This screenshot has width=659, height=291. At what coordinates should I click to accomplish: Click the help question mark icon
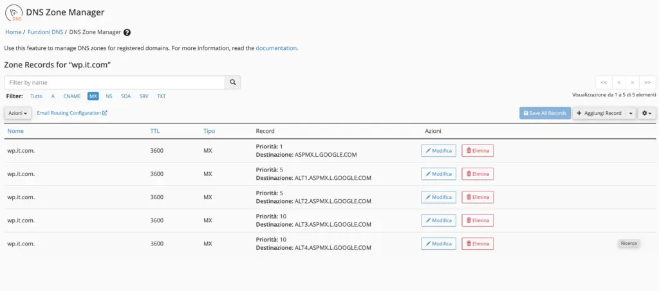tap(127, 32)
